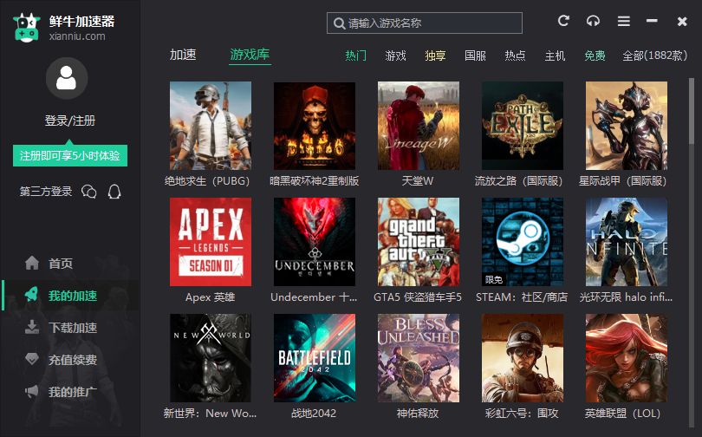The width and height of the screenshot is (702, 437).
Task: Select the GTA5 game cover
Action: click(x=418, y=242)
